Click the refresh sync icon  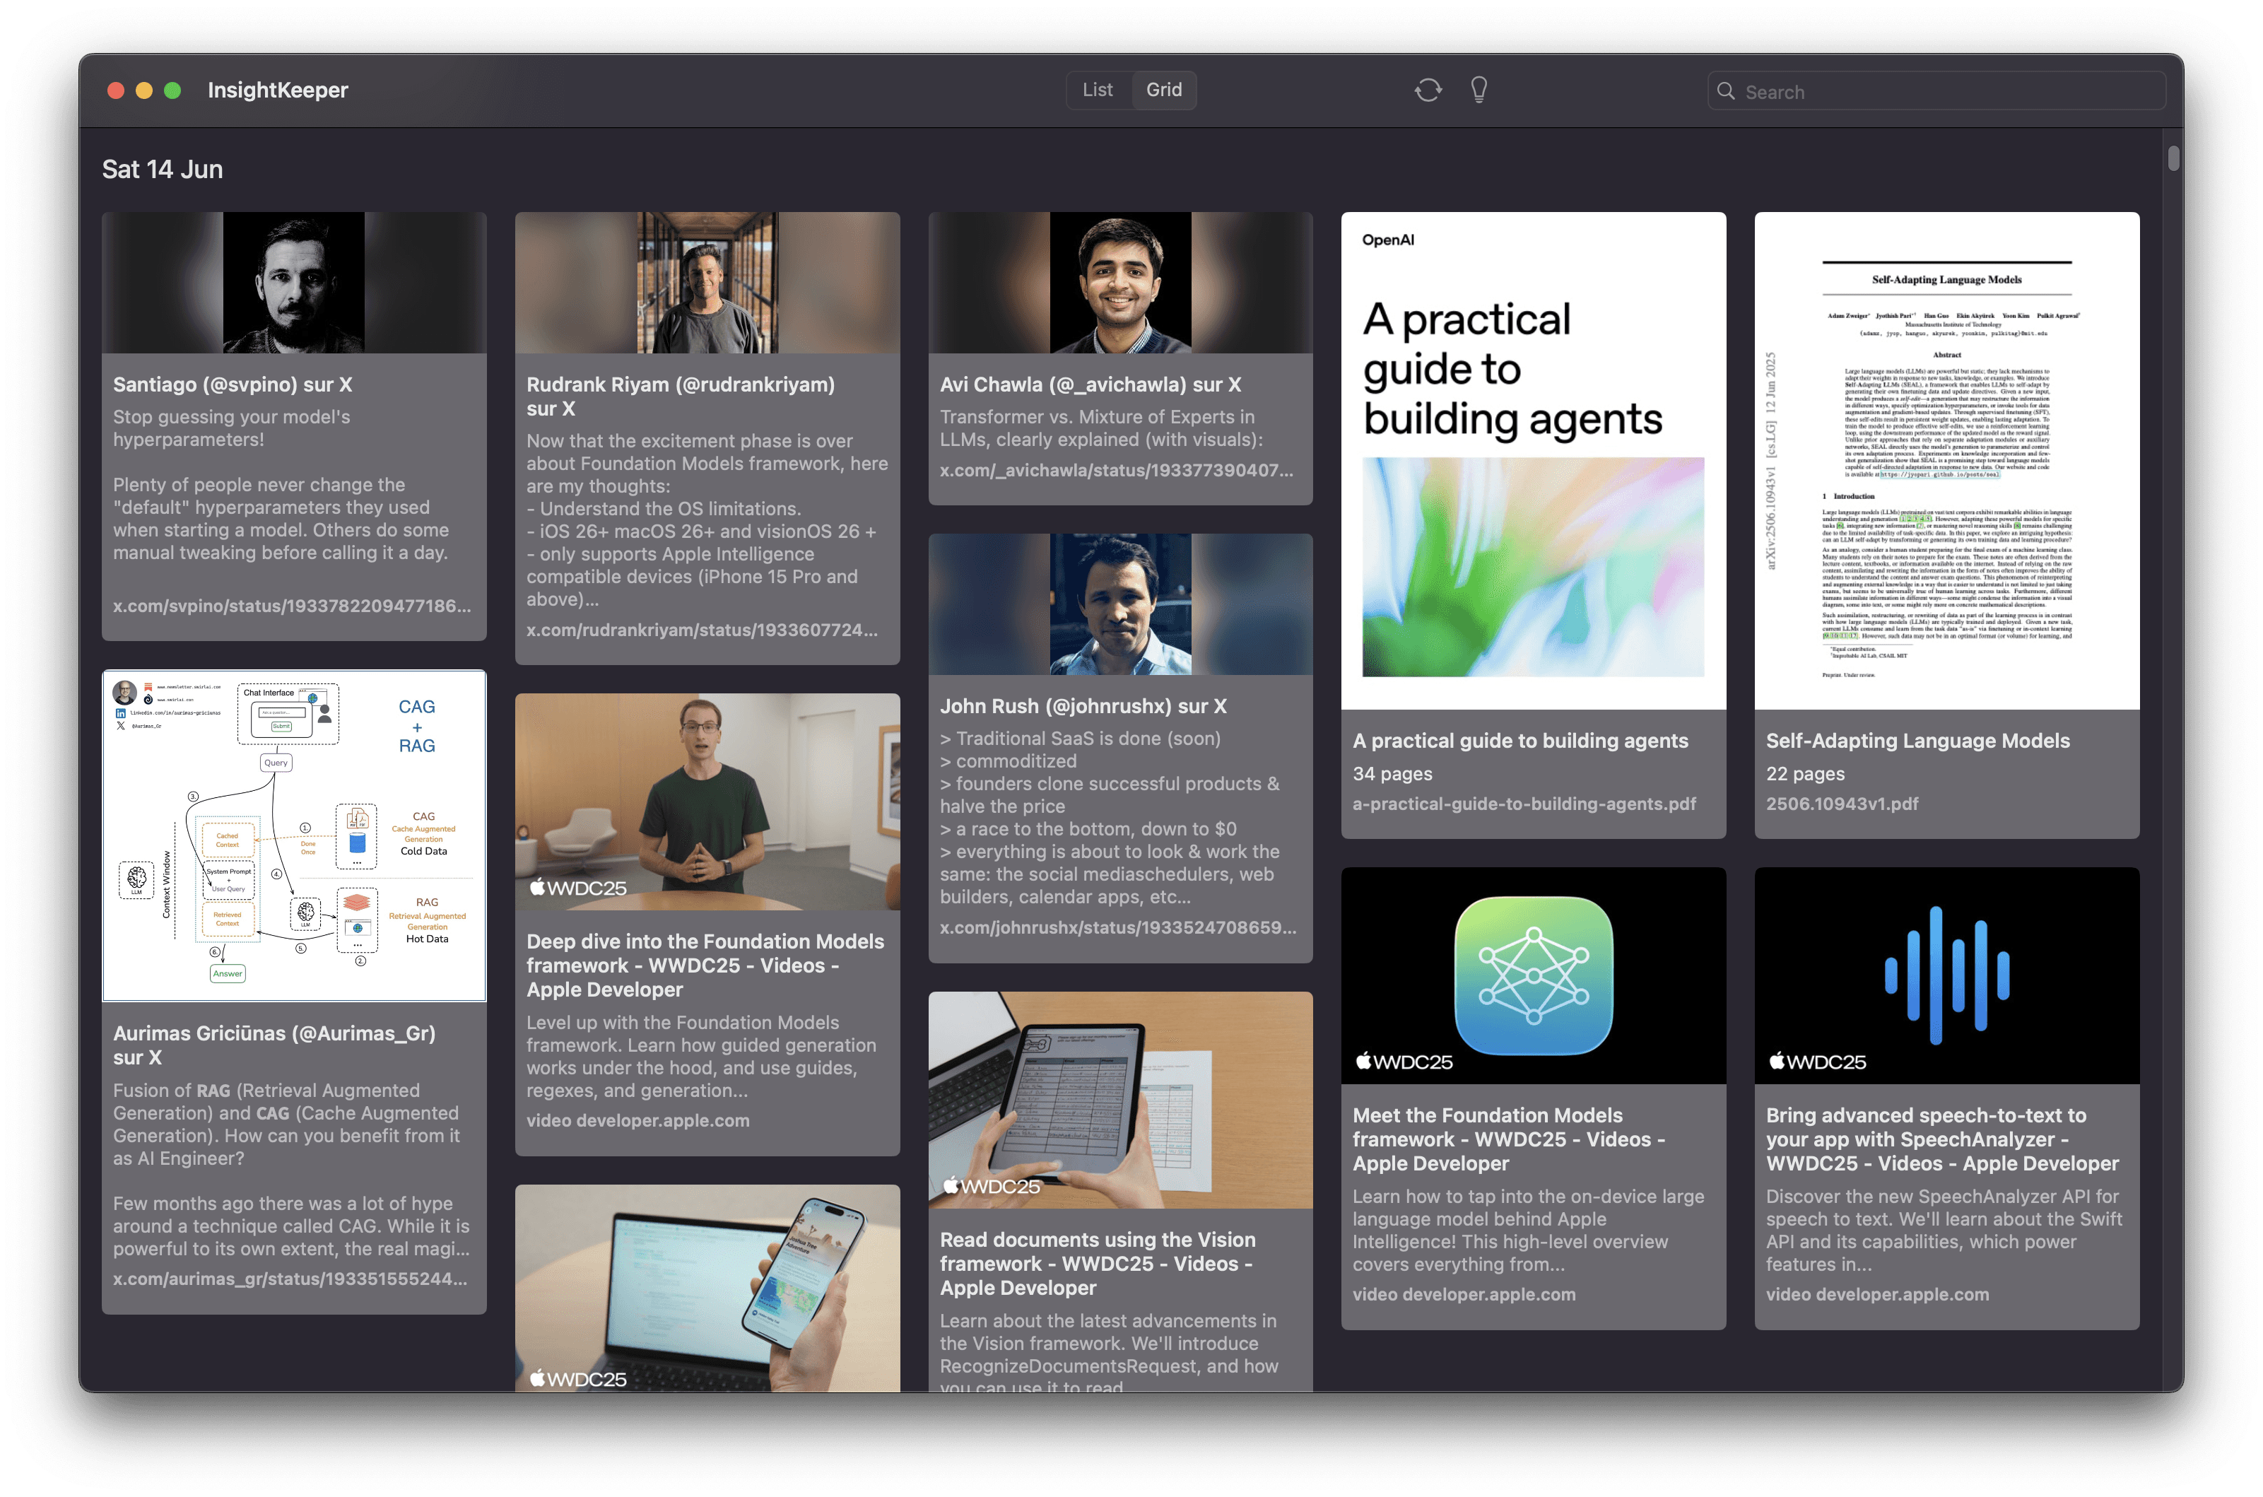pyautogui.click(x=1428, y=90)
